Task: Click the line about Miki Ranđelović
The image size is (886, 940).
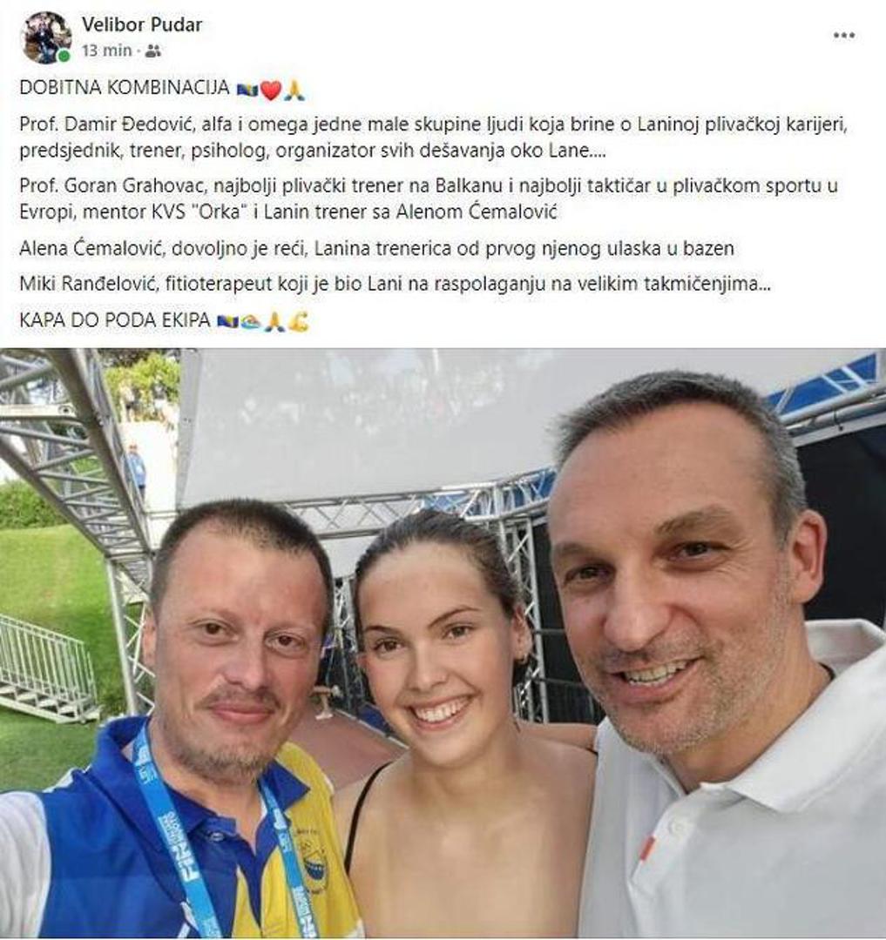Action: 395,284
